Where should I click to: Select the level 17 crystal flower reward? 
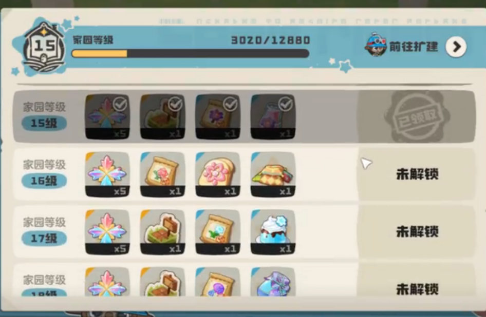107,232
